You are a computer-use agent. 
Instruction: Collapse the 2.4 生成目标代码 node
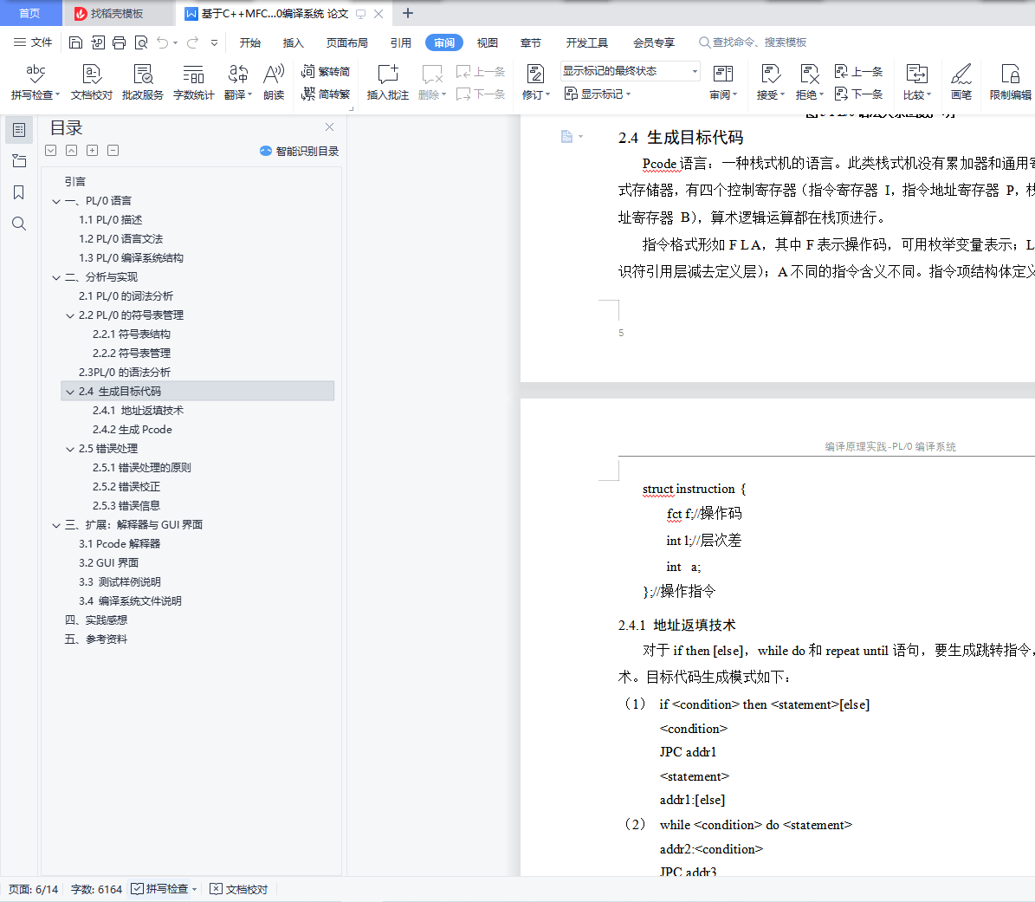pyautogui.click(x=70, y=392)
